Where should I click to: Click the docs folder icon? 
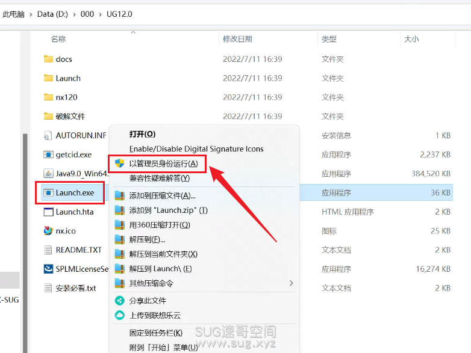(x=48, y=59)
